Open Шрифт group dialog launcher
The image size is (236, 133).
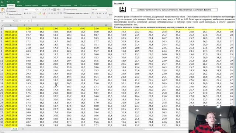click(x=46, y=17)
